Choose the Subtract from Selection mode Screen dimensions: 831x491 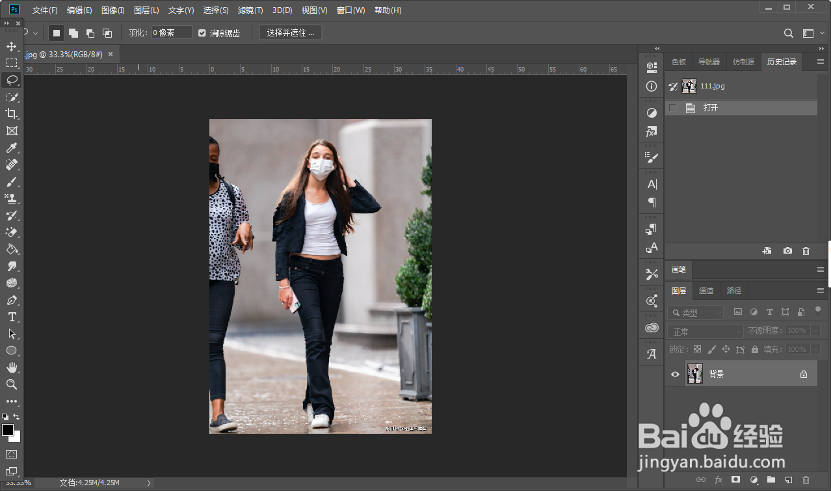[90, 33]
